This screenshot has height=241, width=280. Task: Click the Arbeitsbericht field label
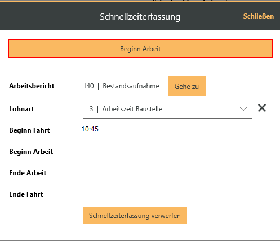[32, 86]
